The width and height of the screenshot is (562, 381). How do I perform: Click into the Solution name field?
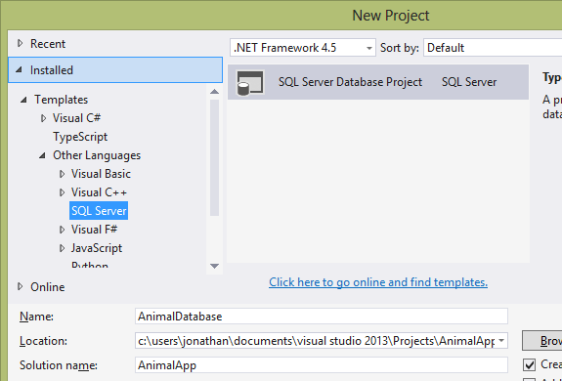[x=322, y=365]
